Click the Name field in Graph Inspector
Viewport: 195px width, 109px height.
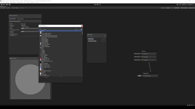30,24
